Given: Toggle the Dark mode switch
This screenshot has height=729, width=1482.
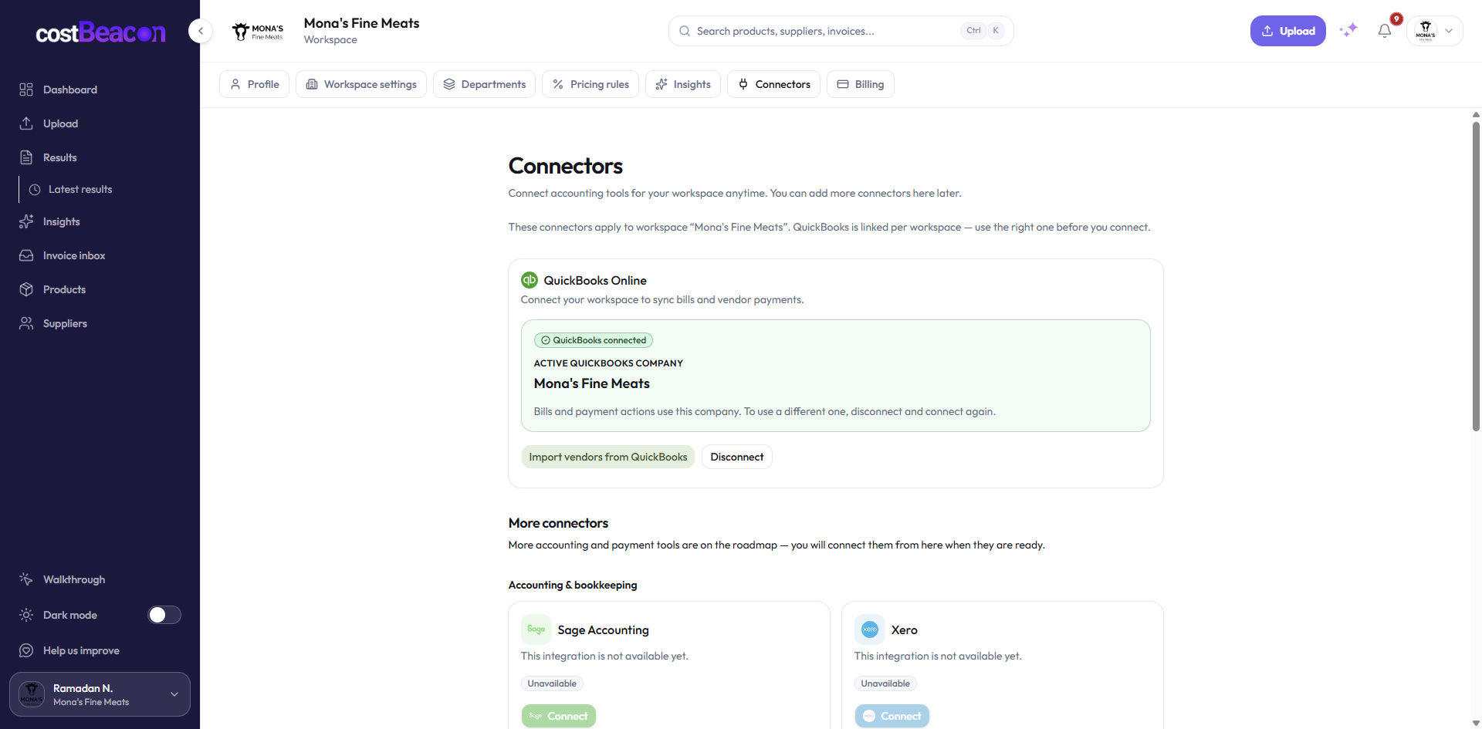Looking at the screenshot, I should (x=164, y=615).
